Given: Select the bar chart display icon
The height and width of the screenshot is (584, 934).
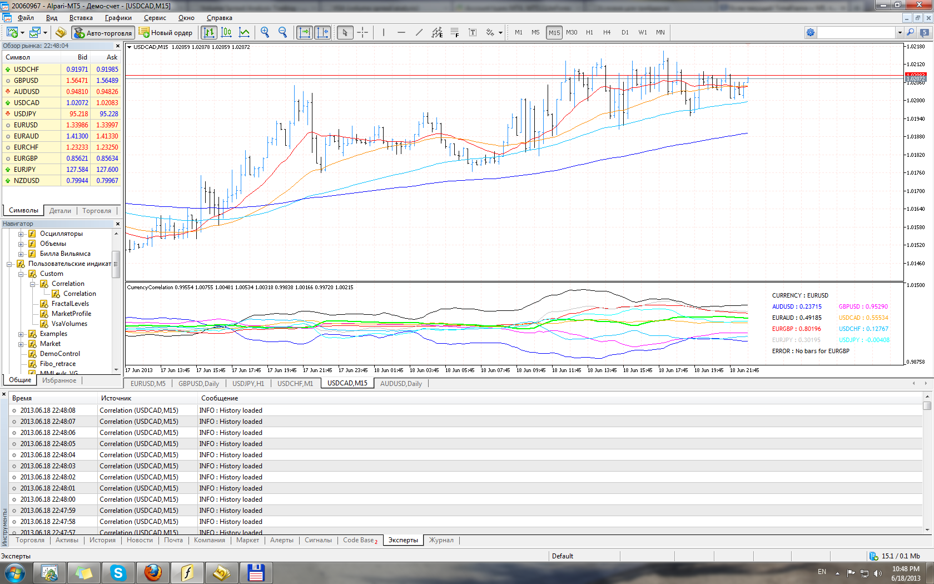Looking at the screenshot, I should tap(209, 32).
